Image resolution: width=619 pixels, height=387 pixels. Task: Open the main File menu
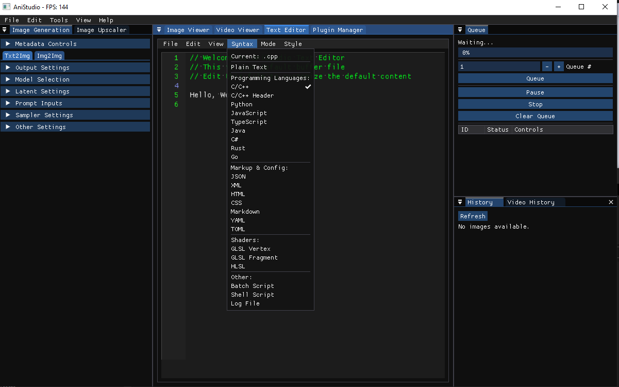(x=12, y=20)
